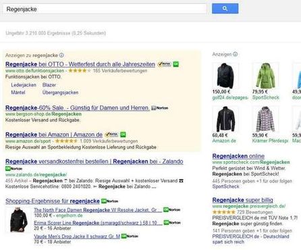The image size is (301, 250).
Task: Click www.amazon.de/sport URL text
Action: pyautogui.click(x=28, y=141)
